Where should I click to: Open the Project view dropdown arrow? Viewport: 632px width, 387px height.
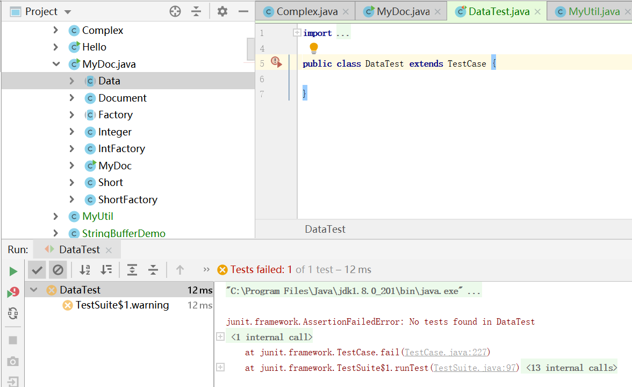pyautogui.click(x=68, y=12)
